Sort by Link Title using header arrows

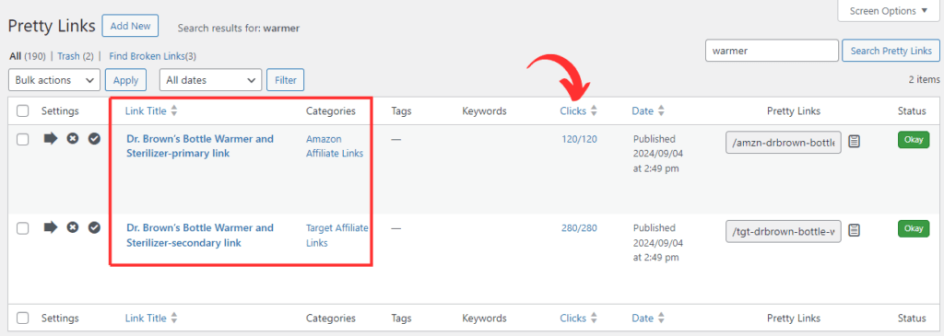click(x=174, y=110)
